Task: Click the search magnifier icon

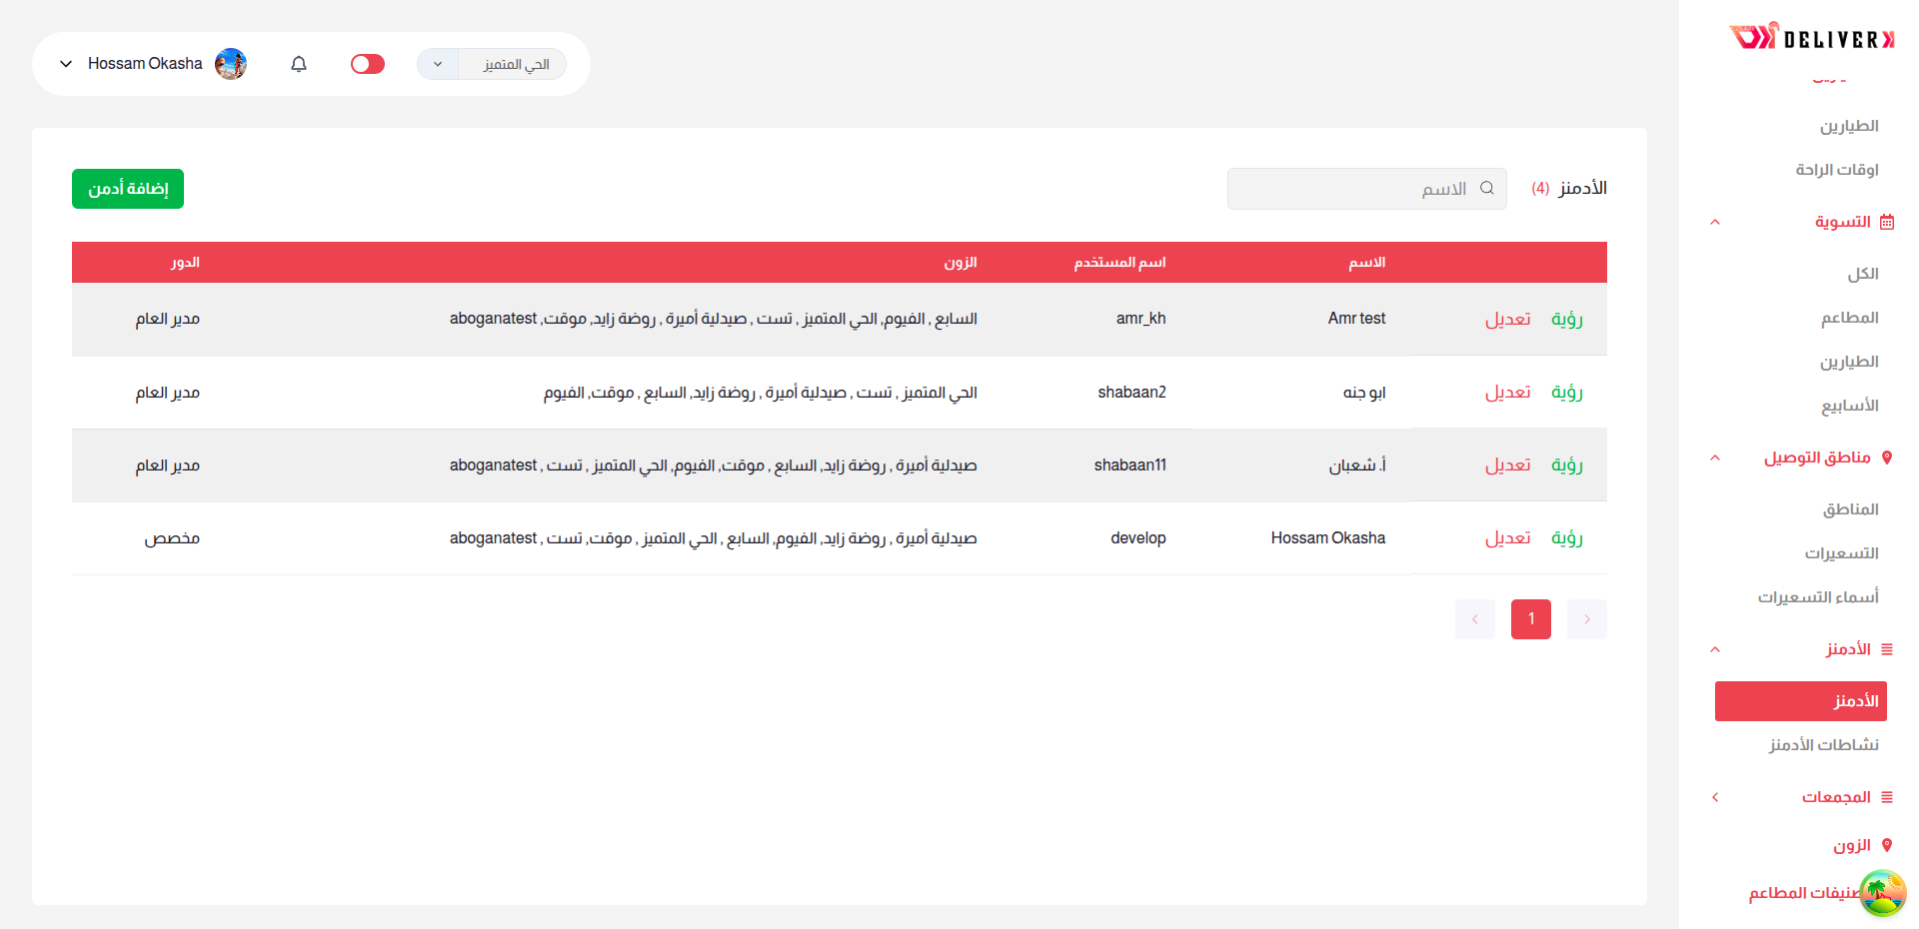Action: [1486, 188]
